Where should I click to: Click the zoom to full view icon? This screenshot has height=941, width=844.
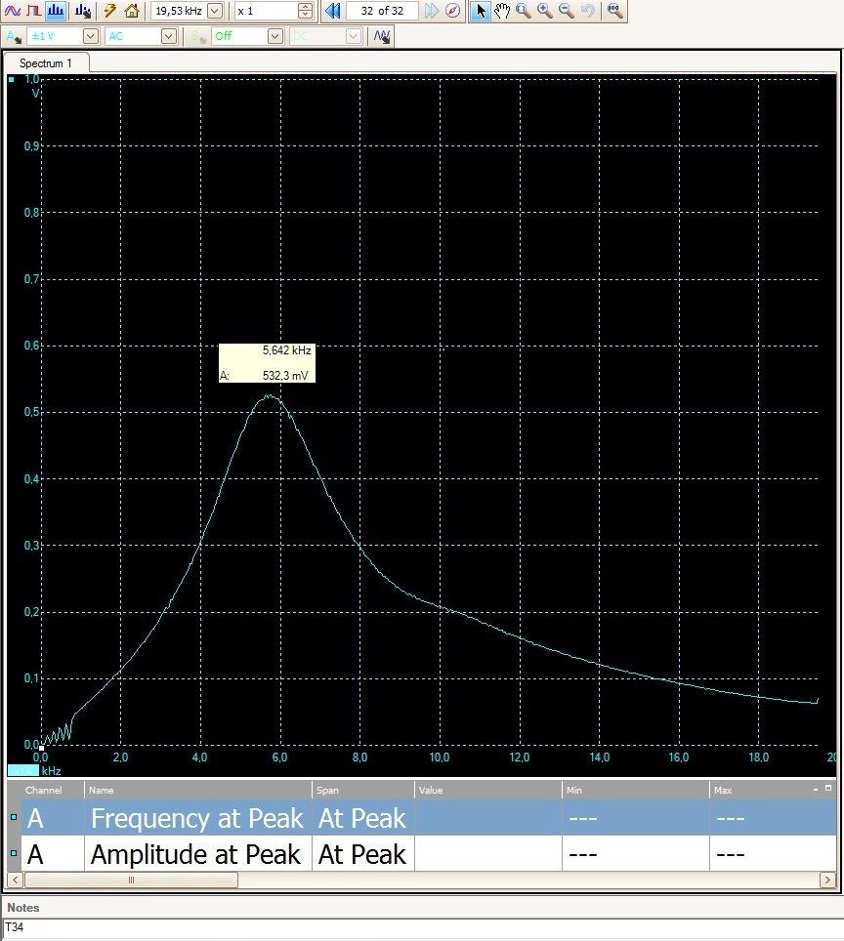click(615, 11)
